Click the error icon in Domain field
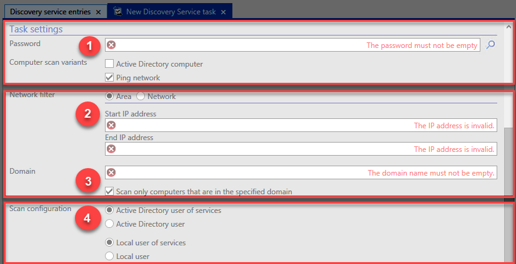Screen dimensions: 516x264 pos(112,172)
